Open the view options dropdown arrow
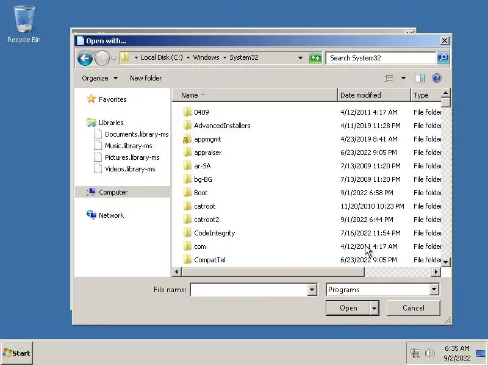This screenshot has width=488, height=366. [x=403, y=78]
